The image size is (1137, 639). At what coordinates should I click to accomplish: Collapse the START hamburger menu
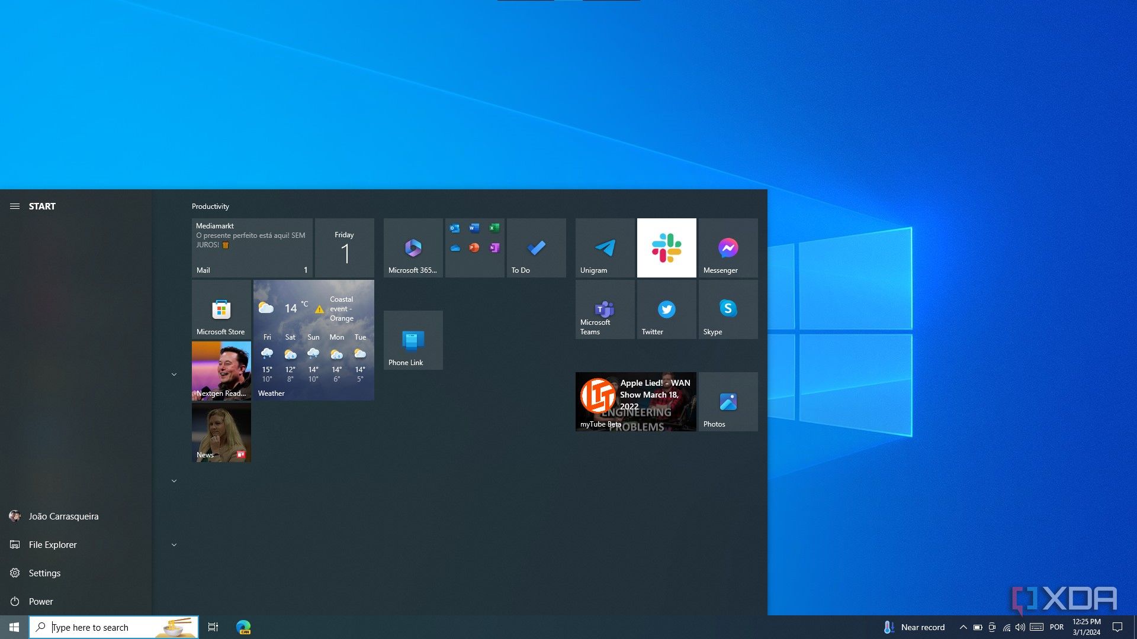15,206
